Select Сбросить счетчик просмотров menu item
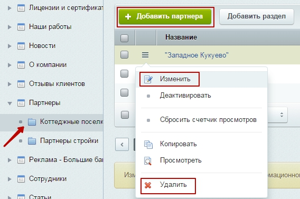Image resolution: width=300 pixels, height=199 pixels. [x=201, y=120]
